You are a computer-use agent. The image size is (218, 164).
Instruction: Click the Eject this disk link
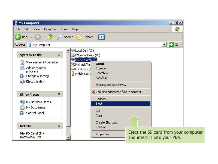(x=35, y=81)
